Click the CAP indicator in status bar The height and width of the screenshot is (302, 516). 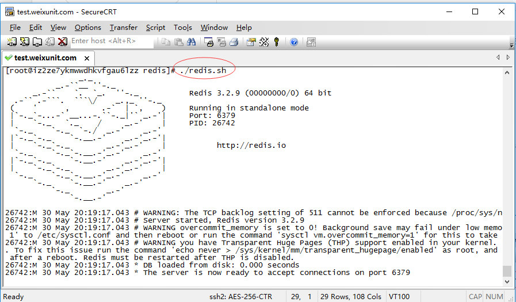click(475, 296)
